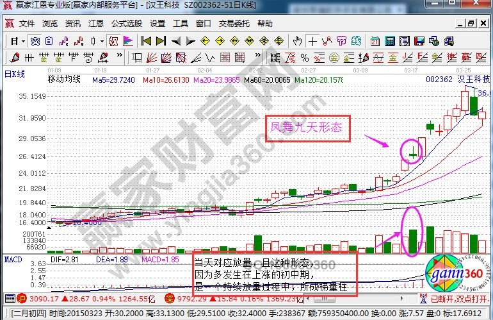
Task: Activate the crosshair cursor tool
Action: pos(312,40)
